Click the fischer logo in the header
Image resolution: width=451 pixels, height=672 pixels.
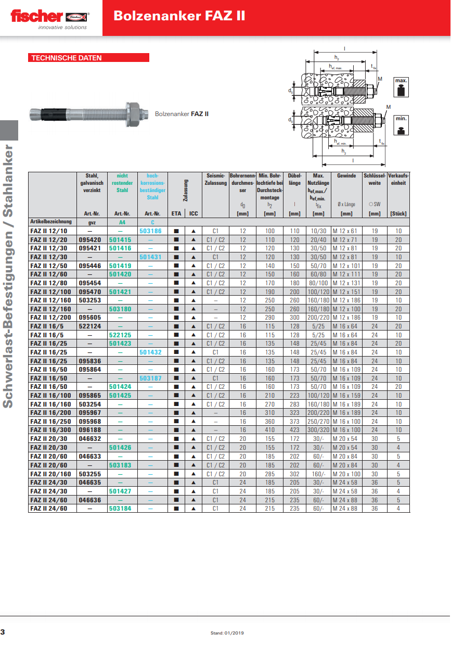50,17
